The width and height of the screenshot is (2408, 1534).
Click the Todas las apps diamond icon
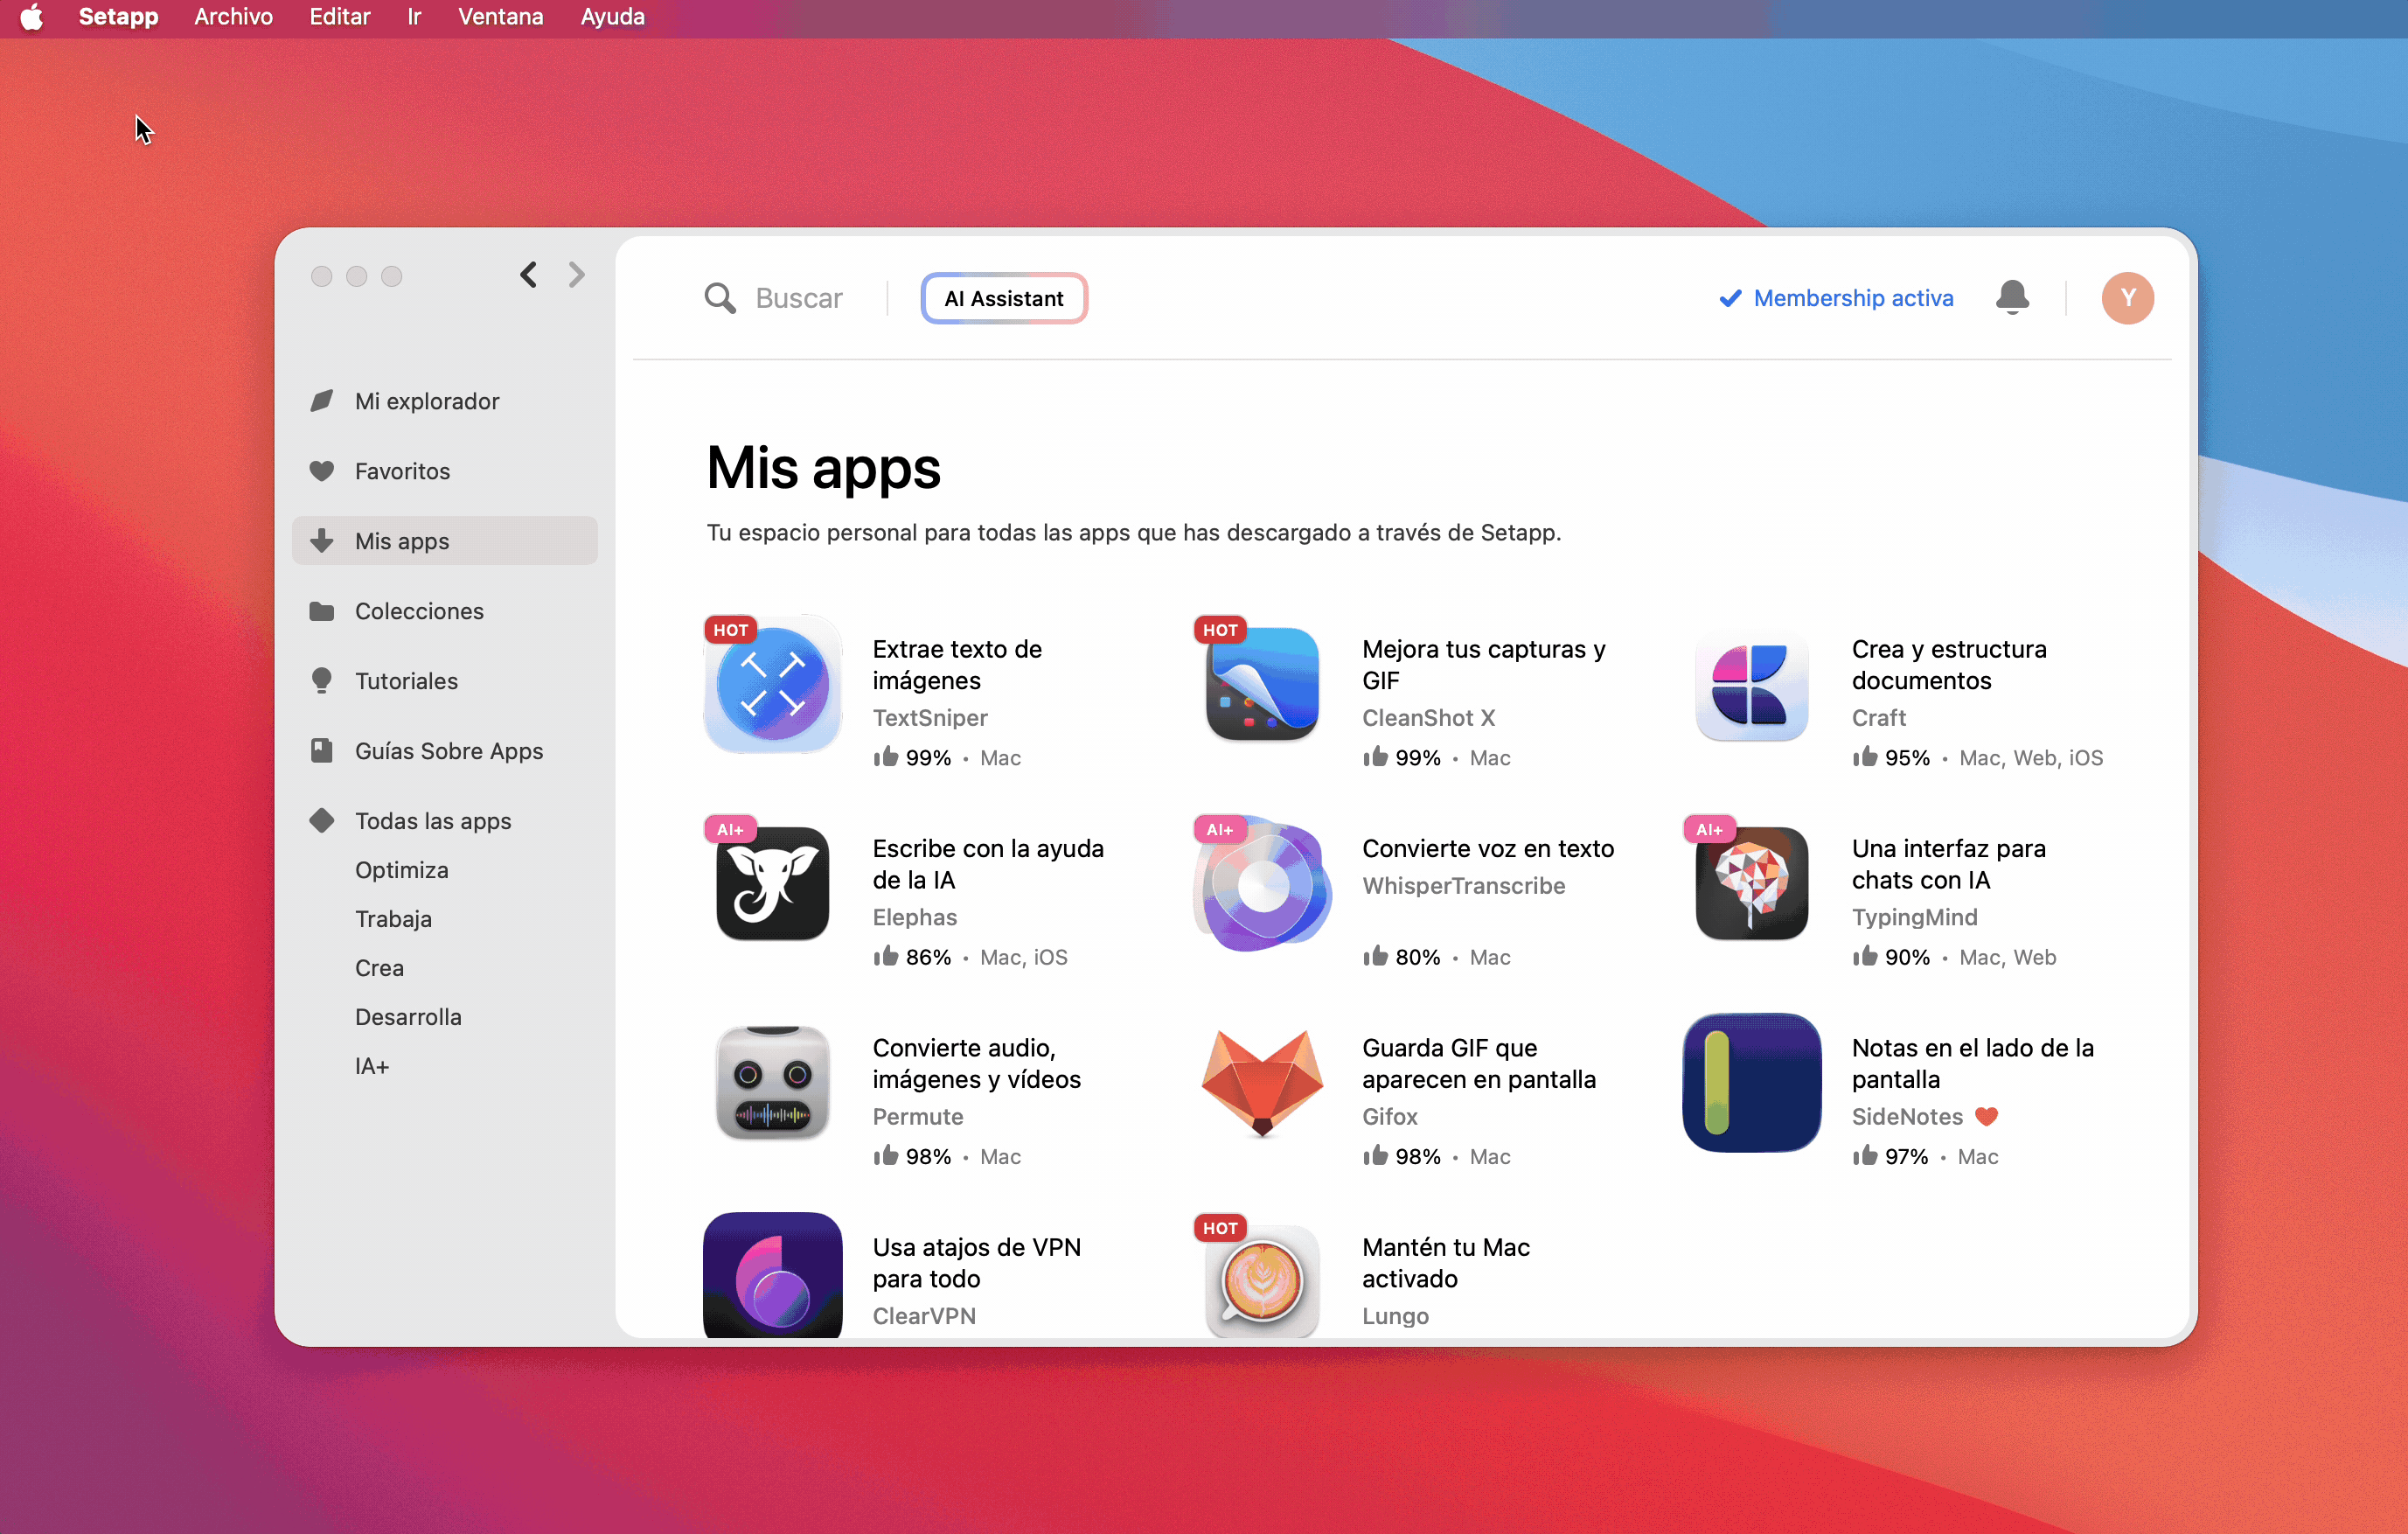point(321,821)
